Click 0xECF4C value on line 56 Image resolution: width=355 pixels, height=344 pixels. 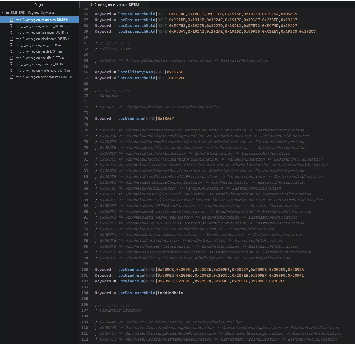177,14
